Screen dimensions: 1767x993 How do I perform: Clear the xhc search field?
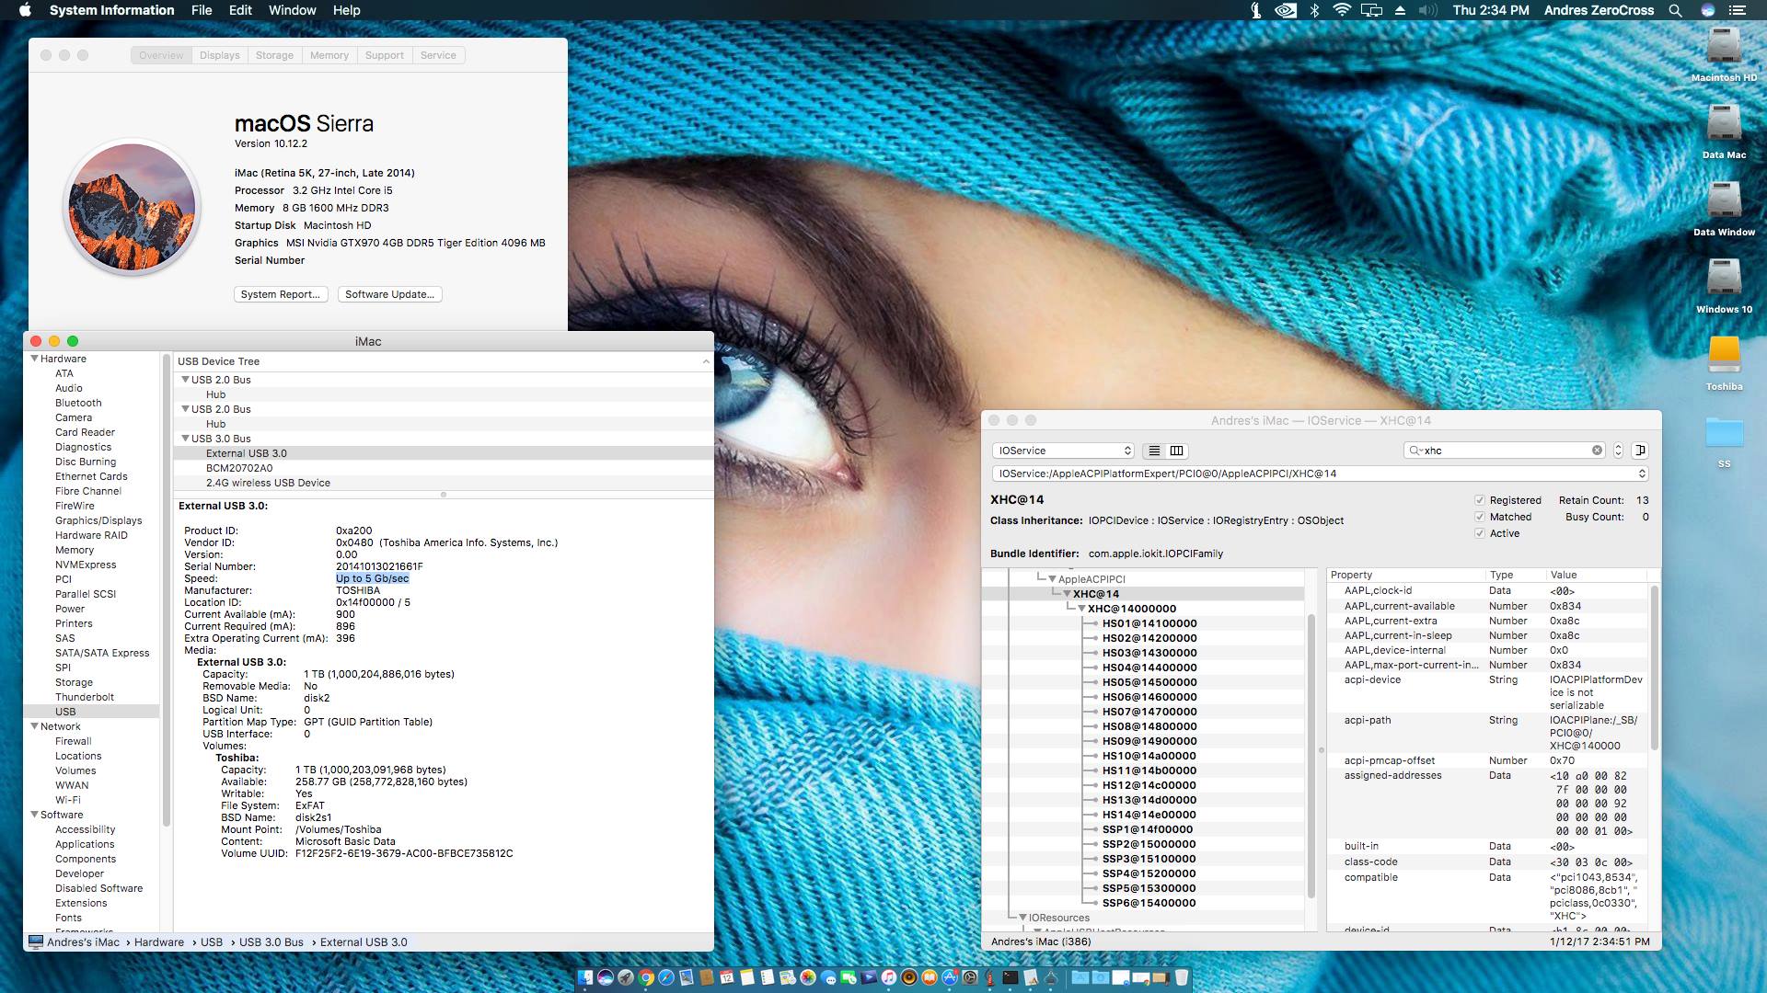pos(1597,451)
